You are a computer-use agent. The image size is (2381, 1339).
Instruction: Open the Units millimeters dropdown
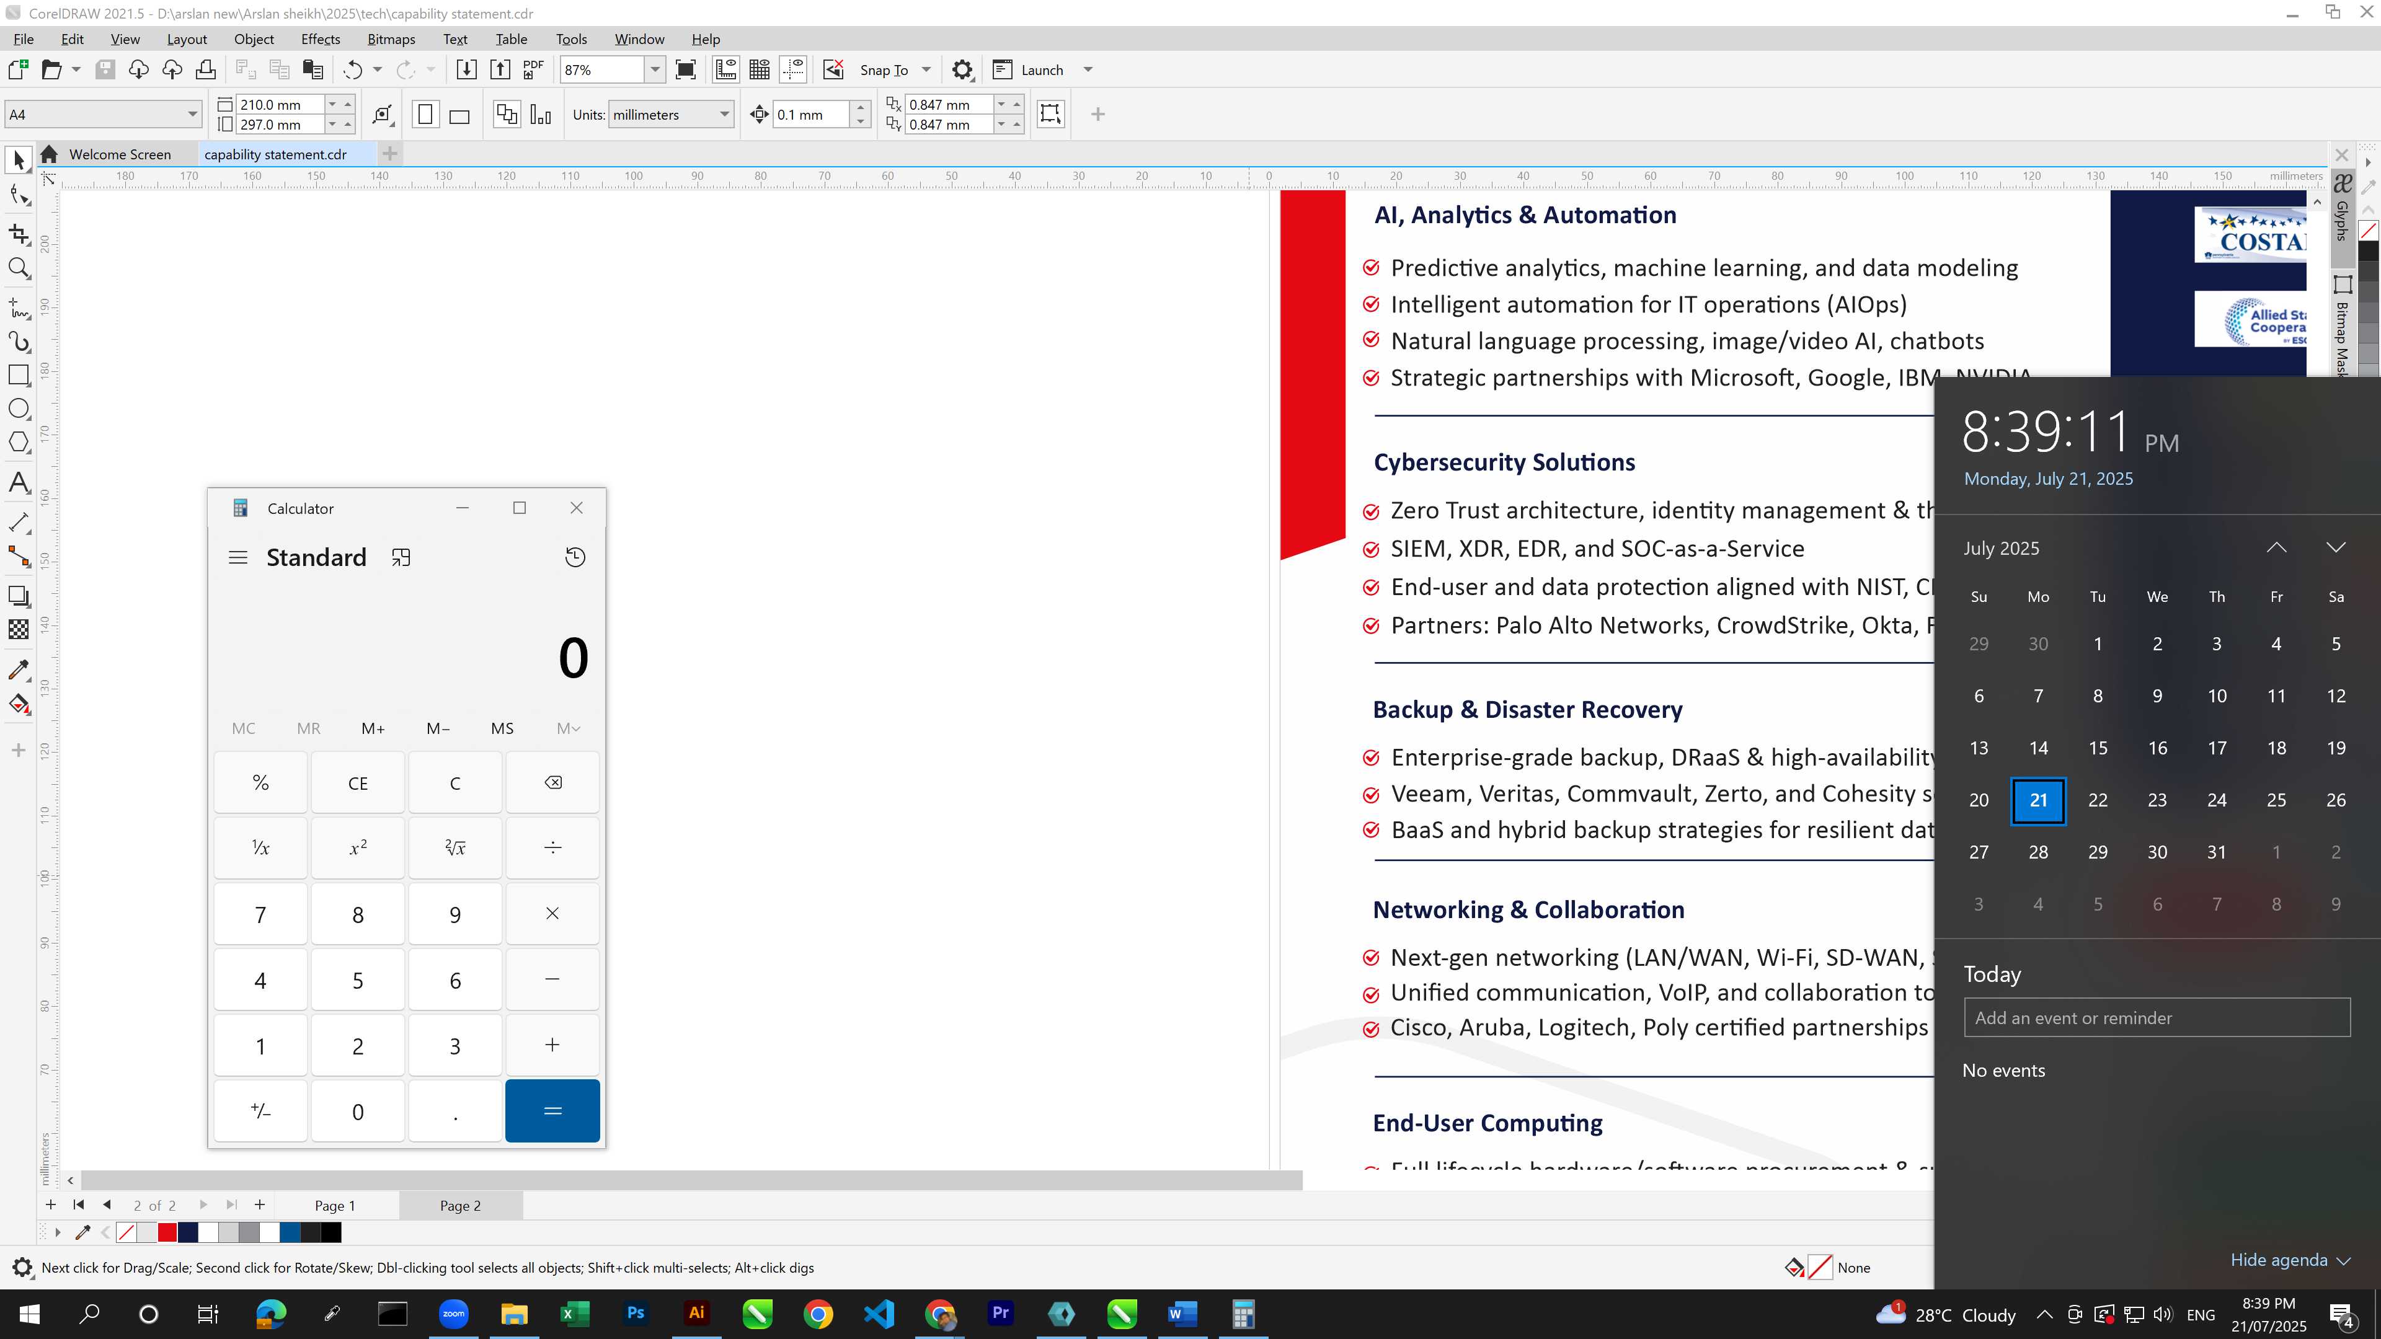[725, 115]
